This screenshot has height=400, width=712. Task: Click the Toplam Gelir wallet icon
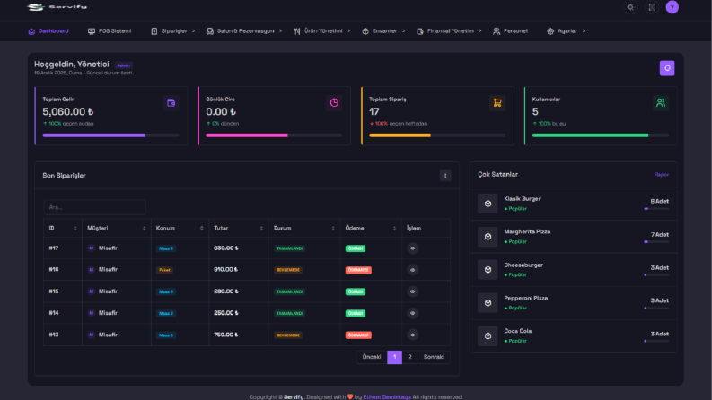(x=171, y=103)
